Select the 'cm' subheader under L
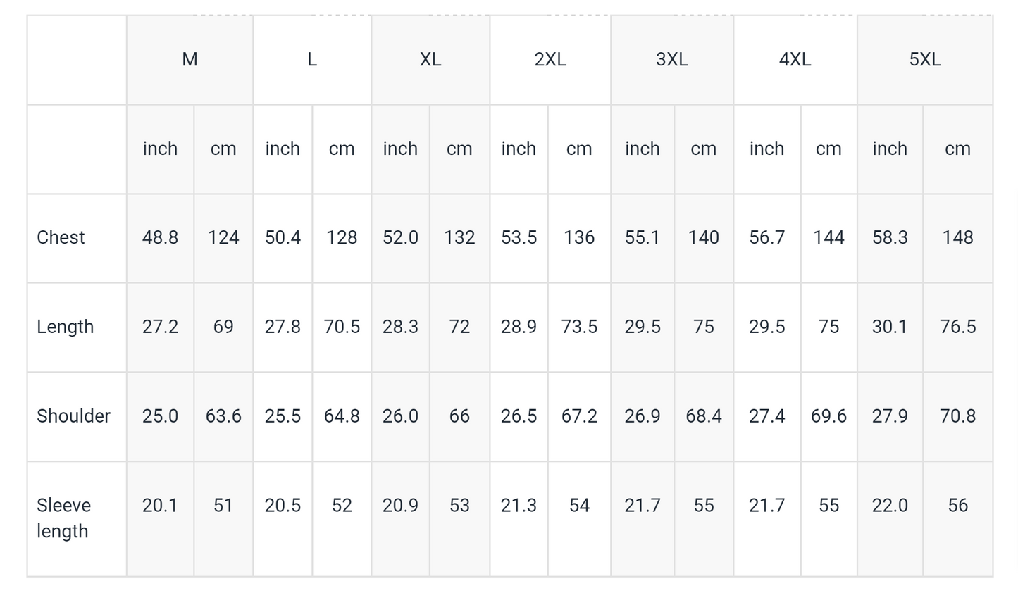Image resolution: width=1018 pixels, height=593 pixels. [x=342, y=149]
